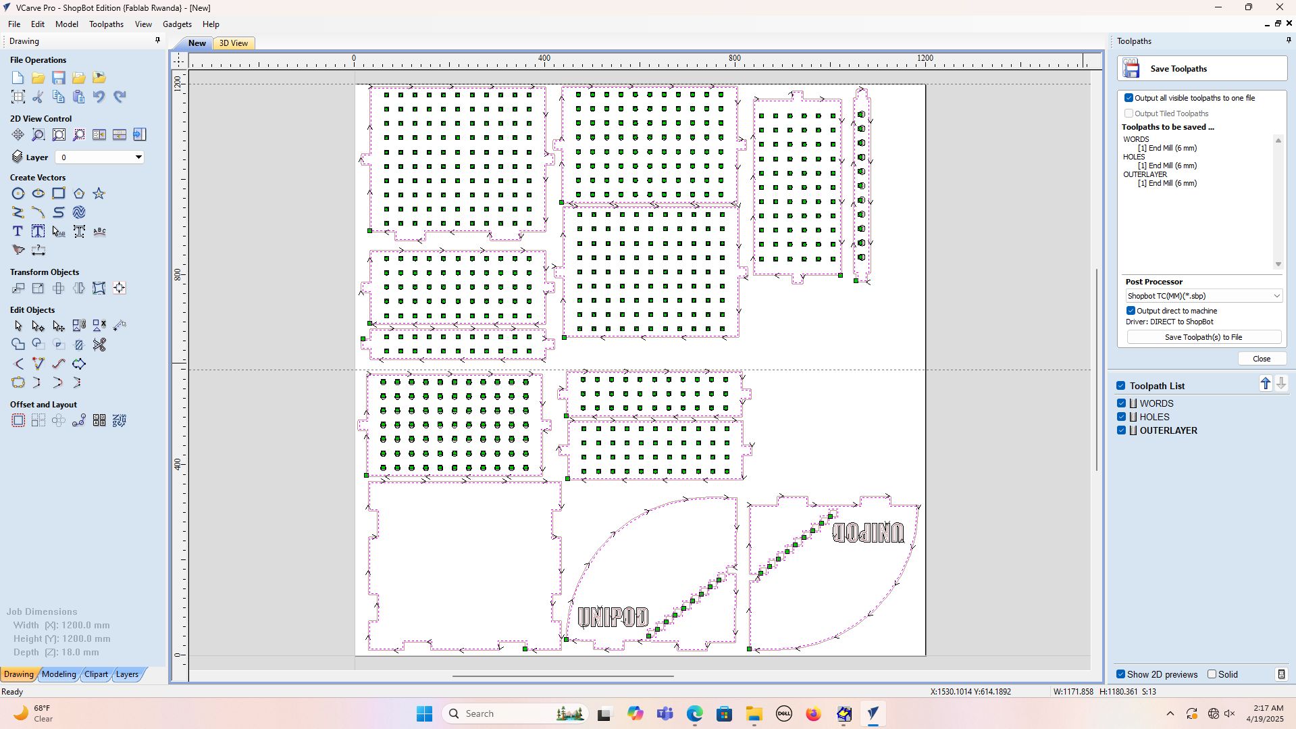Open the Save file icon
The width and height of the screenshot is (1296, 729).
[x=59, y=78]
